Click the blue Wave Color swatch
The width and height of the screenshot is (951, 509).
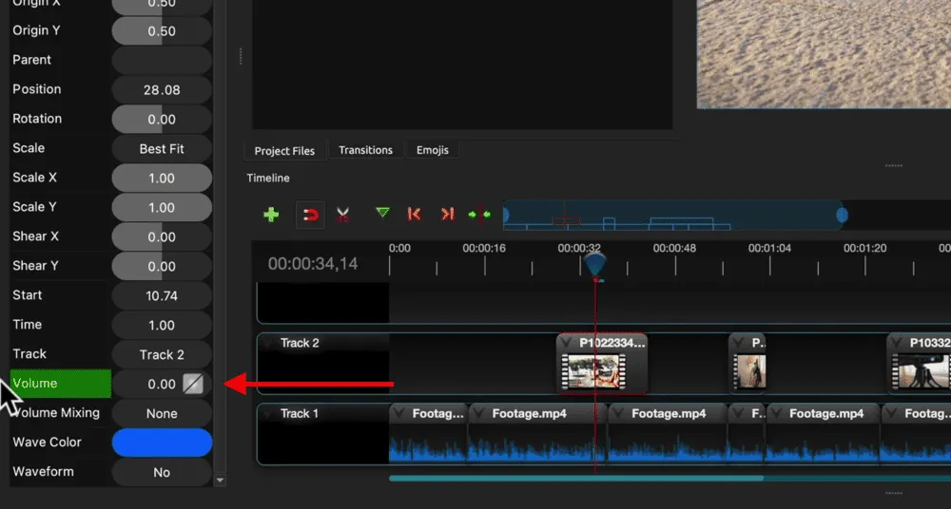162,443
